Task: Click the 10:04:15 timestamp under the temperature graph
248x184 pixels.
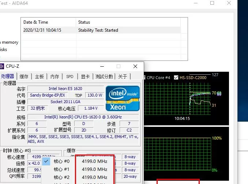Action: (182, 118)
